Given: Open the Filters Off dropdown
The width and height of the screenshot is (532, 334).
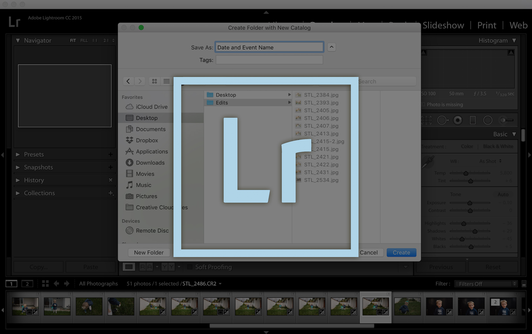Looking at the screenshot, I should click(486, 284).
